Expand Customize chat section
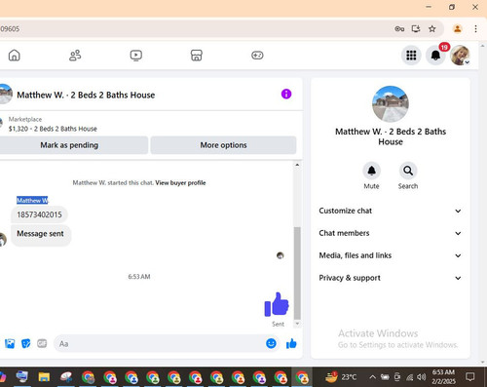 pos(390,211)
